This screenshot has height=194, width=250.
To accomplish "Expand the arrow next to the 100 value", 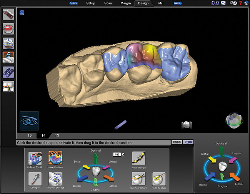I will 123,154.
